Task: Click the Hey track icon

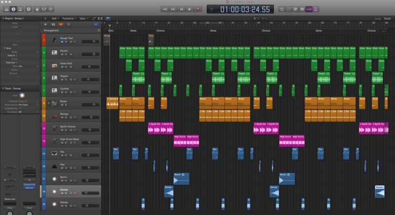Action: [54, 166]
